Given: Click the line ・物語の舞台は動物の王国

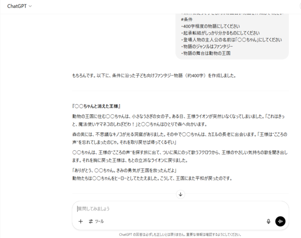Looking at the screenshot, I should coord(206,53).
